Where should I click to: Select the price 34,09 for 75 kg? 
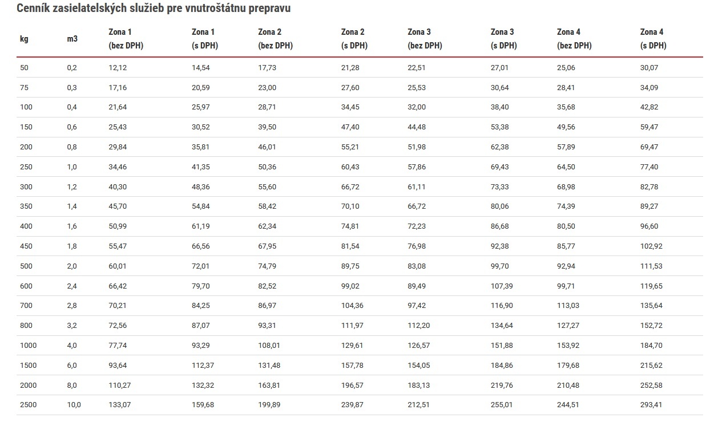click(x=650, y=88)
